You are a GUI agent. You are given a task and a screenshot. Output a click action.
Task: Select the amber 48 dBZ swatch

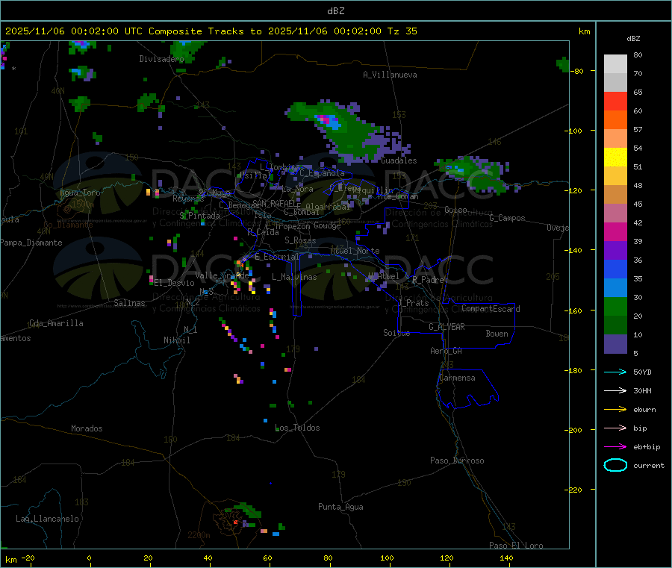pos(615,175)
